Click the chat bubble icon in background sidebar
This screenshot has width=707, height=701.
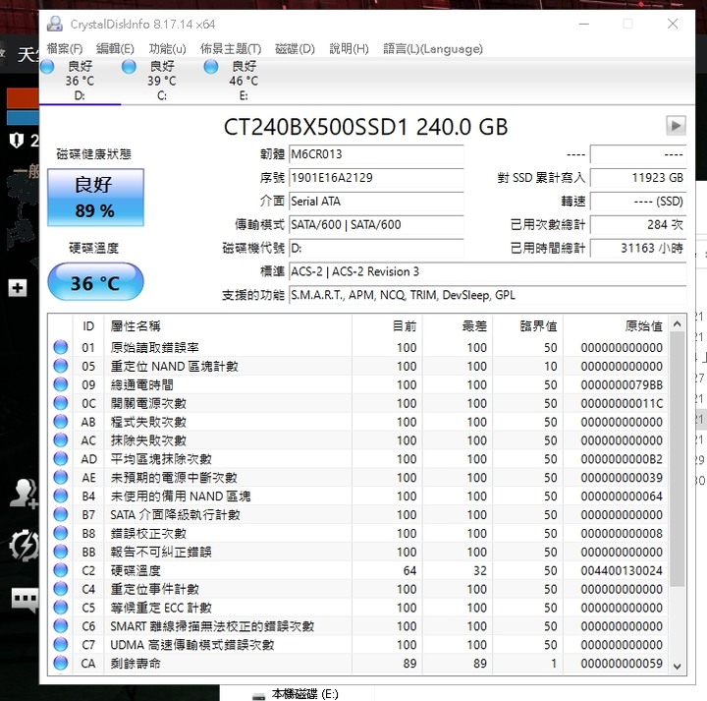[25, 600]
